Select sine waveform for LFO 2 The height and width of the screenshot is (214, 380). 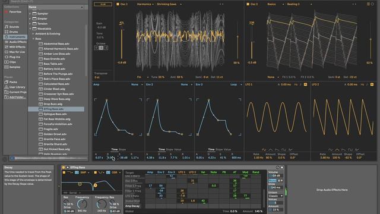[x=330, y=150]
